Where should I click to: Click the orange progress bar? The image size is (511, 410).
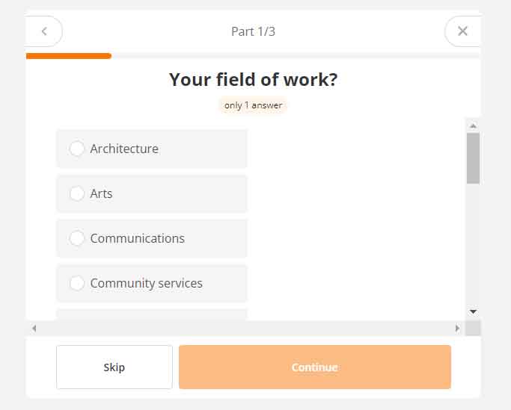(69, 56)
